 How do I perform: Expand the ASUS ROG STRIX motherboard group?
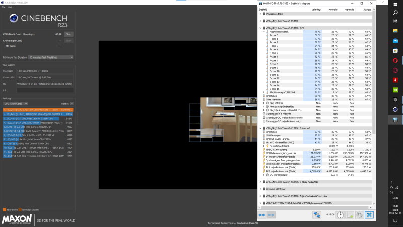click(x=260, y=203)
